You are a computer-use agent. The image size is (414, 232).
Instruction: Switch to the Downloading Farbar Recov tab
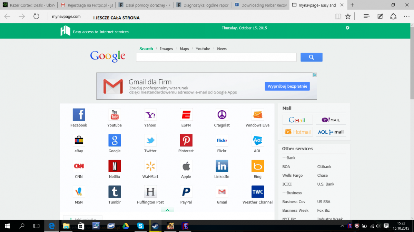[x=260, y=5]
